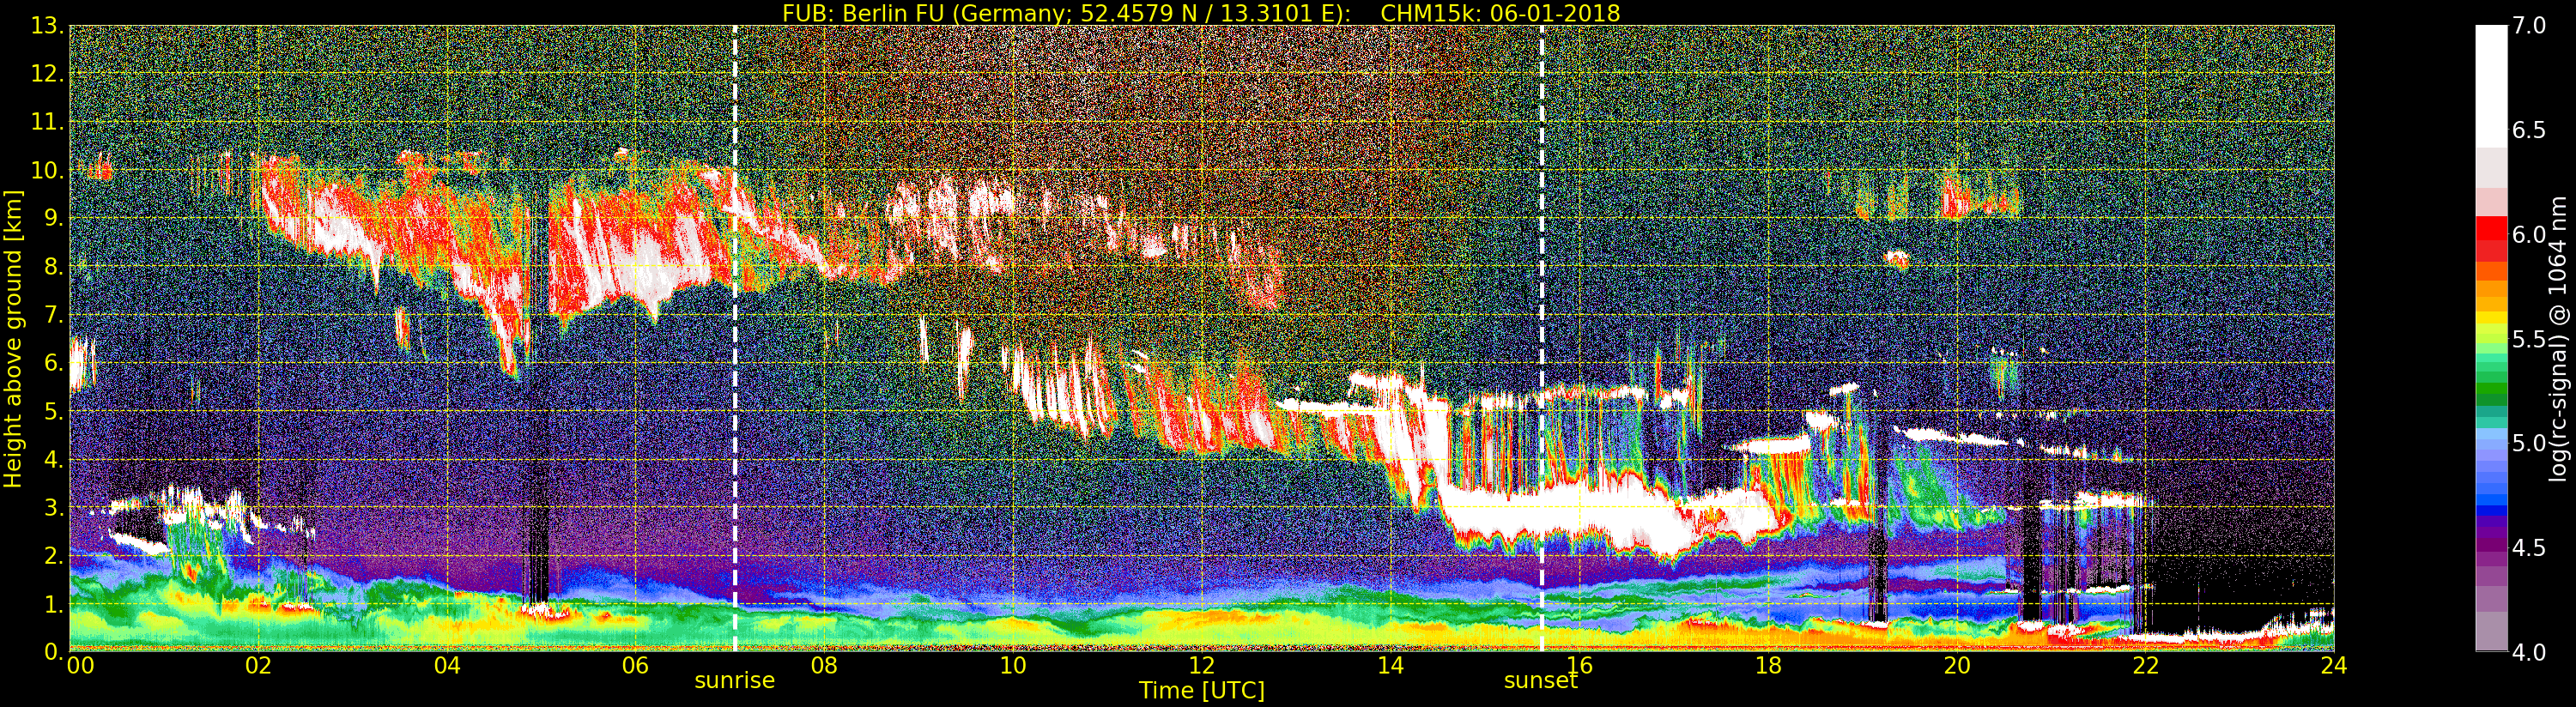Image resolution: width=2576 pixels, height=707 pixels.
Task: Click the "6.5" colorbar tick value
Action: pos(2529,130)
